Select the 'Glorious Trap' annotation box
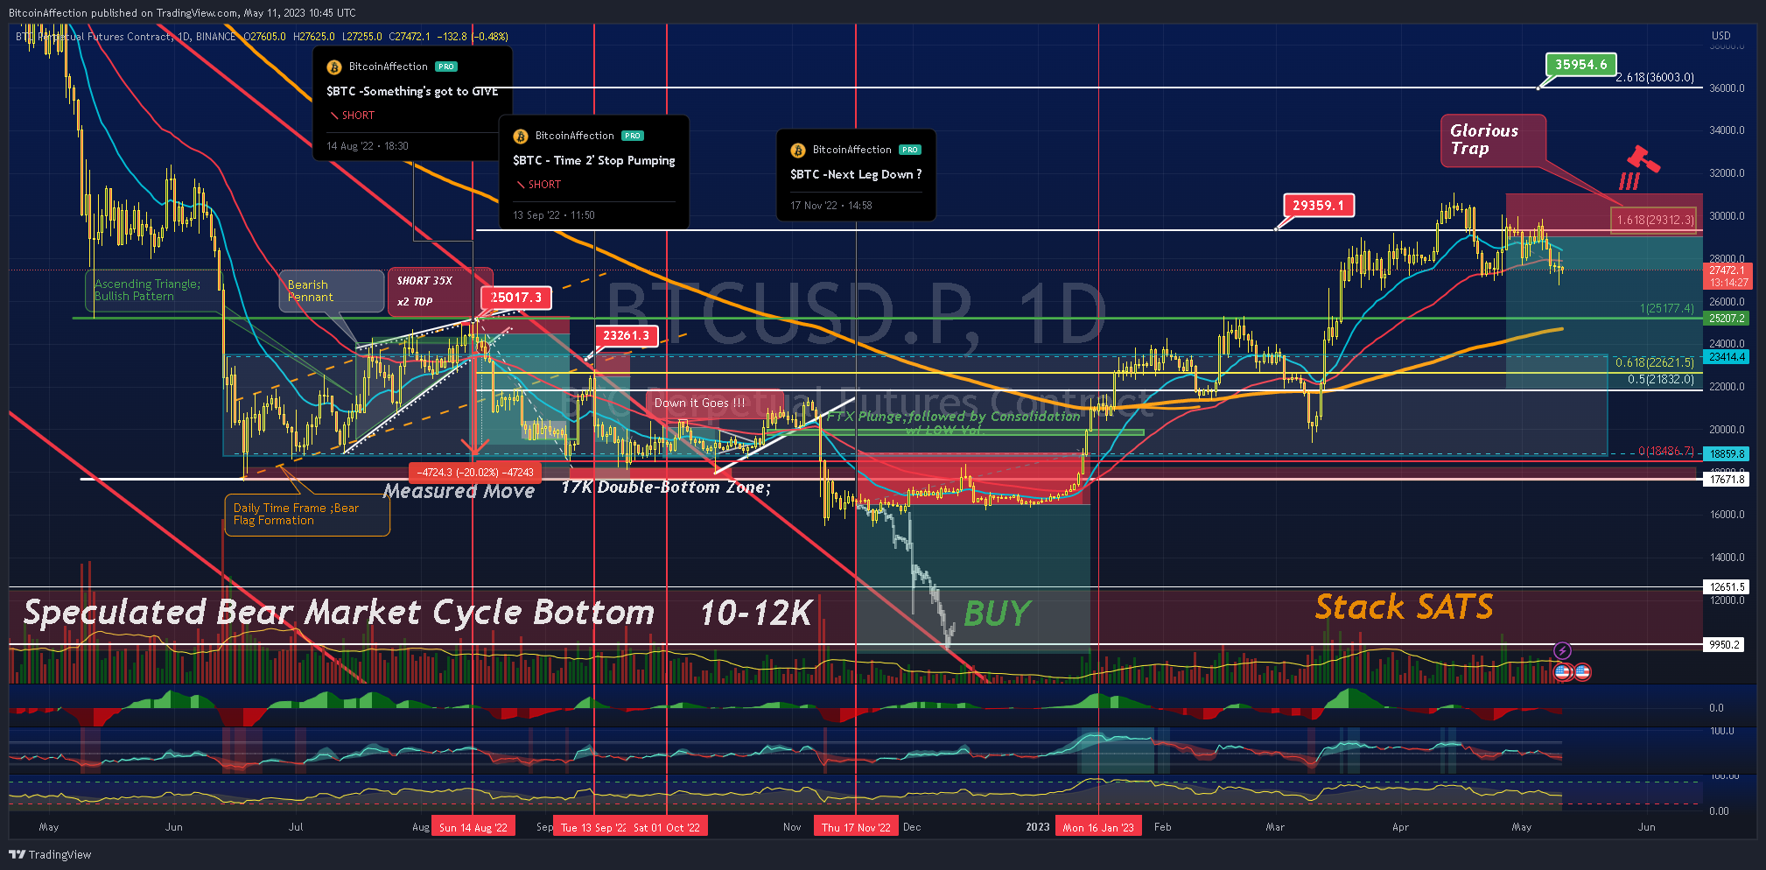 pos(1493,140)
